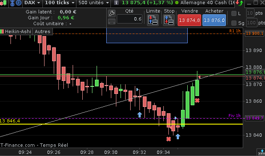
Task: Click the blue Acheter 13 876,0 button
Action: (x=214, y=20)
